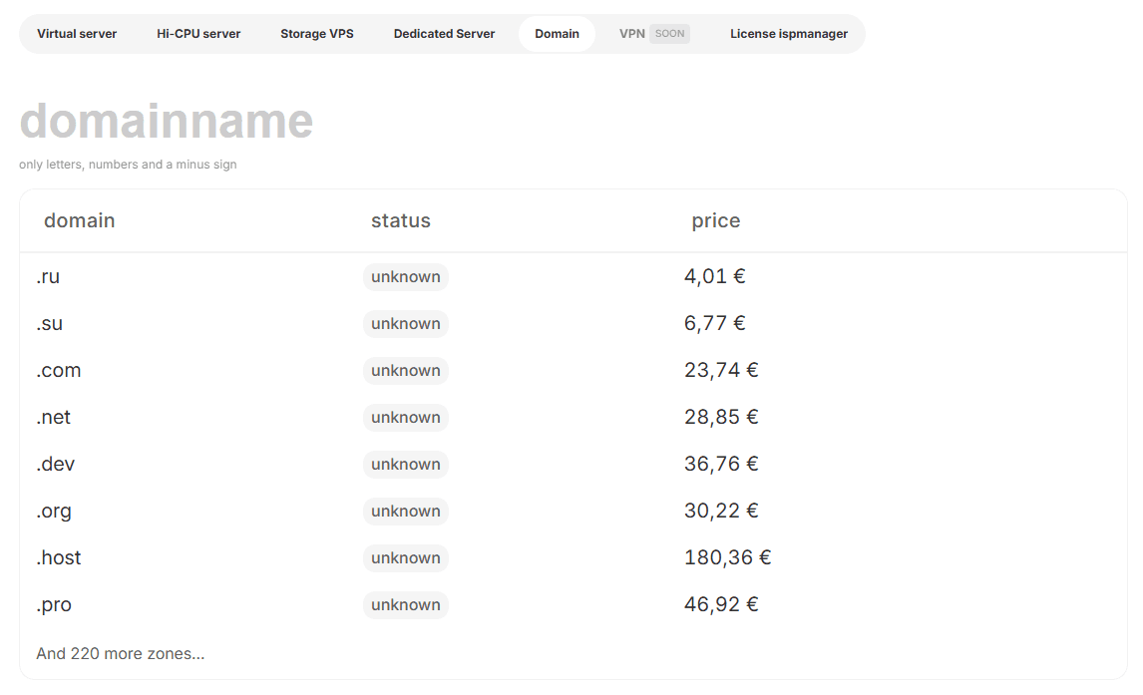
Task: Pick the .dev domain zone
Action: (x=55, y=465)
